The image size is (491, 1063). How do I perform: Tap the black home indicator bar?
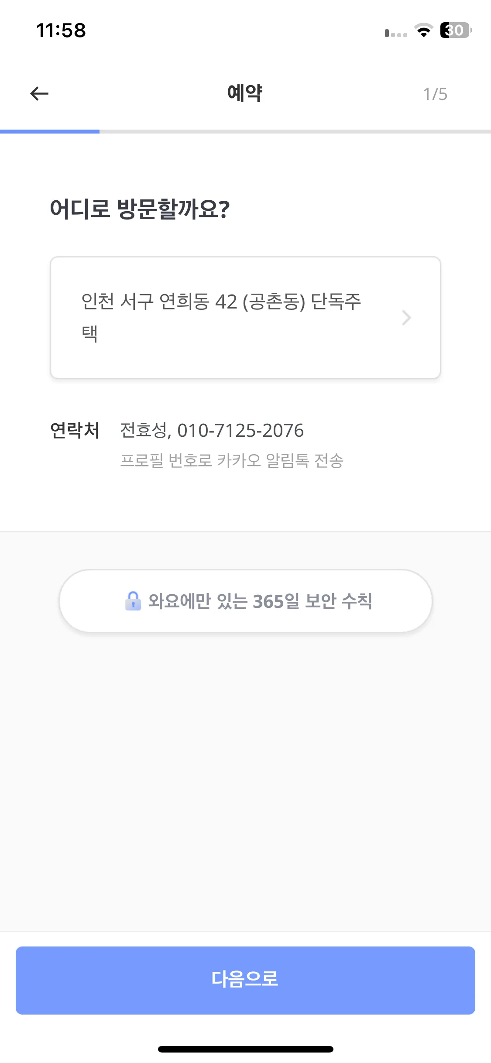tap(245, 1049)
